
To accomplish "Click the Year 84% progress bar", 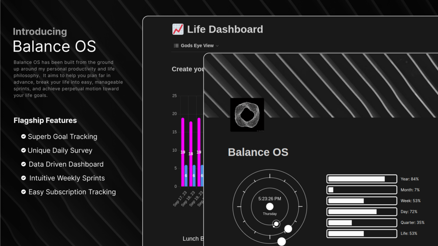I will click(362, 179).
